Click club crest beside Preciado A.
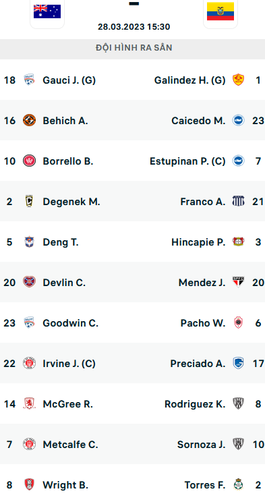Viewport: 265px width, 504px height. pos(238,363)
